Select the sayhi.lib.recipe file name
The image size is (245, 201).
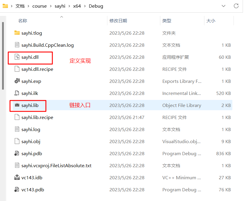point(37,117)
